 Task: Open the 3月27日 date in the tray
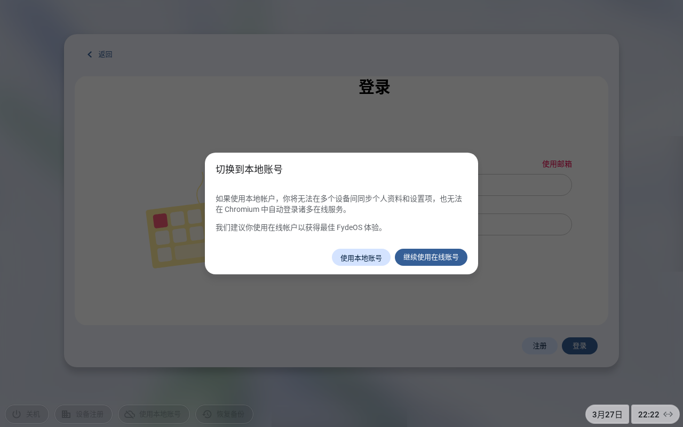[607, 414]
